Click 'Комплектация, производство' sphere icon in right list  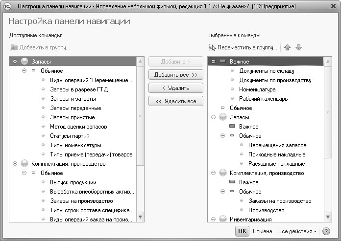pos(223,173)
